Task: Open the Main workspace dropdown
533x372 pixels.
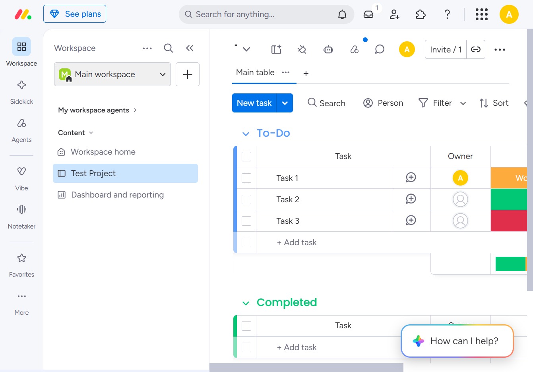Action: pyautogui.click(x=112, y=74)
